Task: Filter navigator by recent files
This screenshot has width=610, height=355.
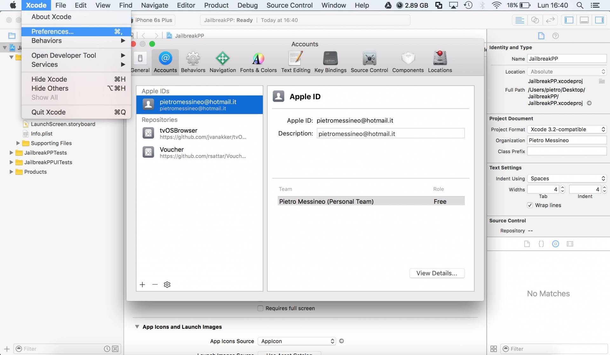Action: (x=107, y=349)
